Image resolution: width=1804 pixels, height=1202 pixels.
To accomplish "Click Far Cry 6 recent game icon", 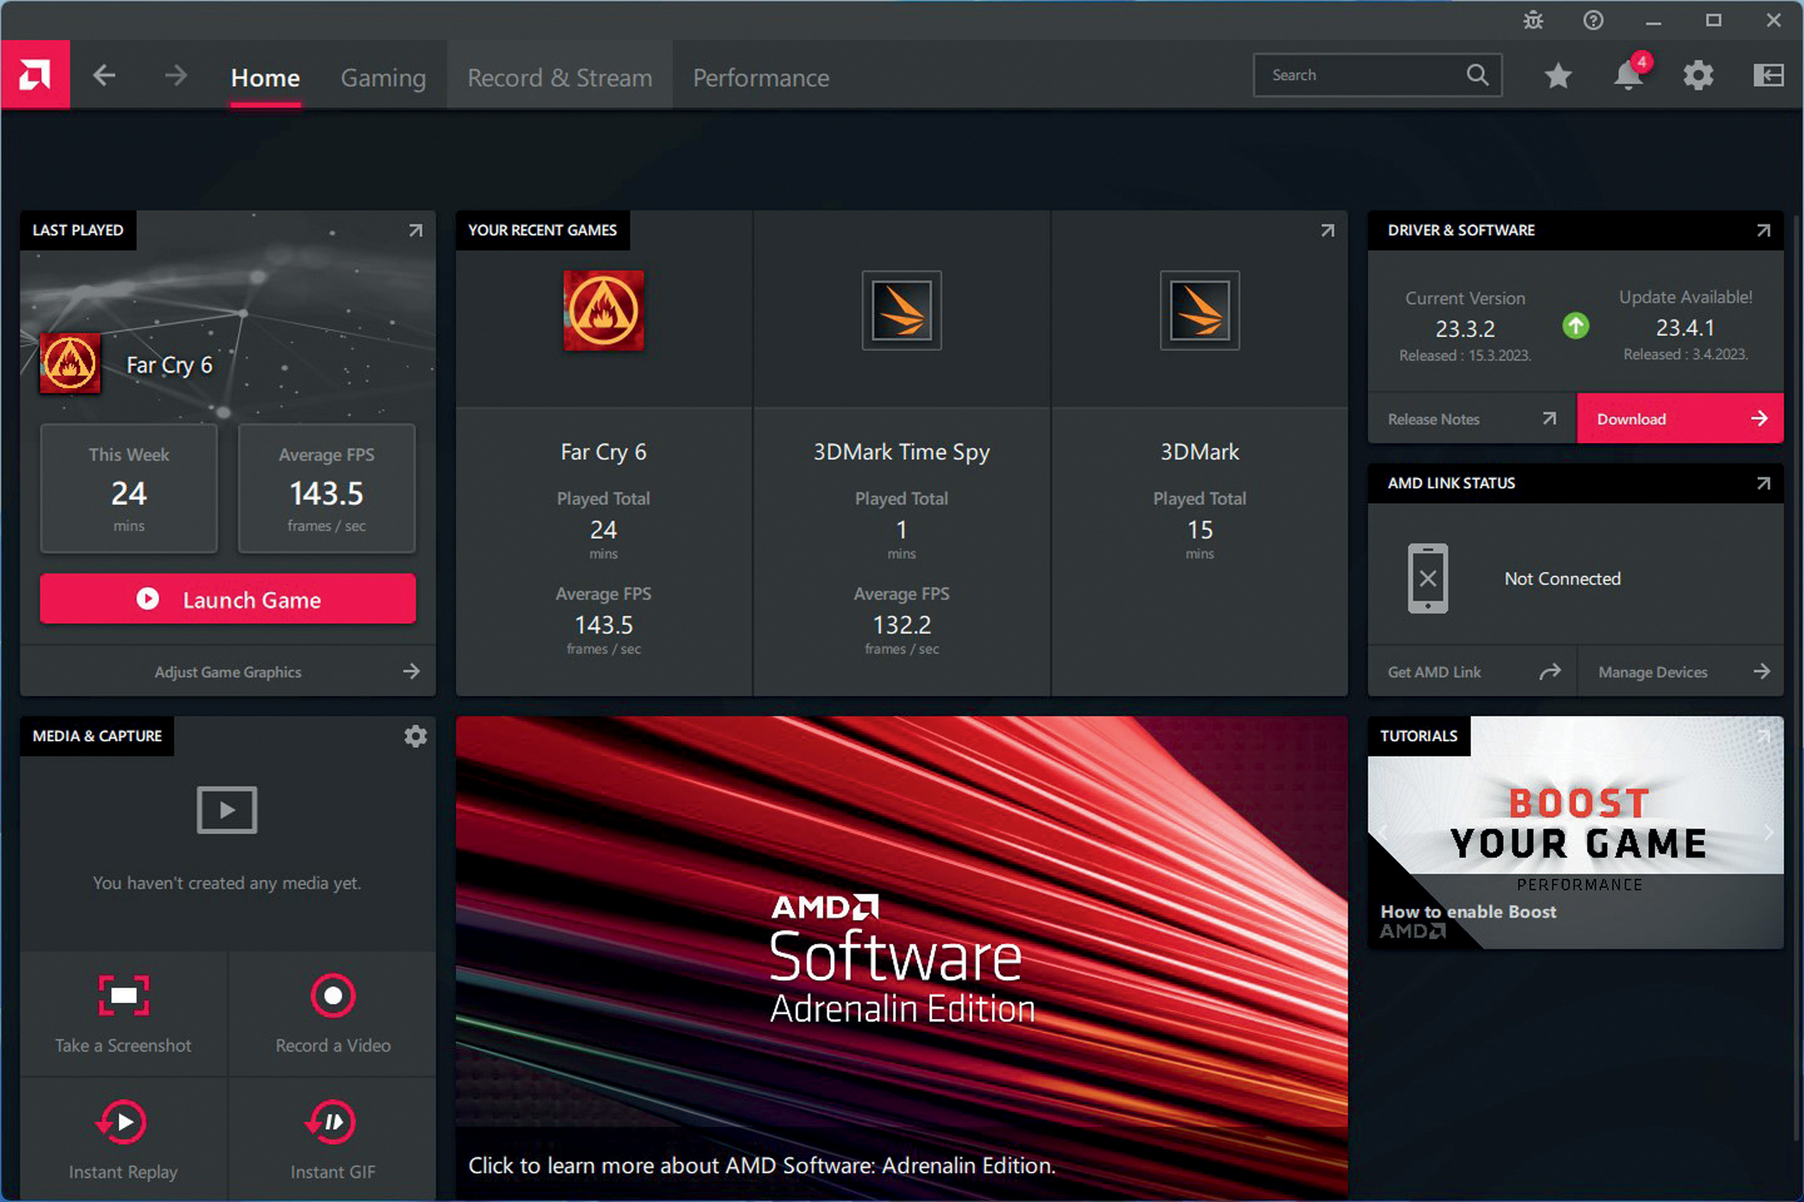I will tap(604, 311).
